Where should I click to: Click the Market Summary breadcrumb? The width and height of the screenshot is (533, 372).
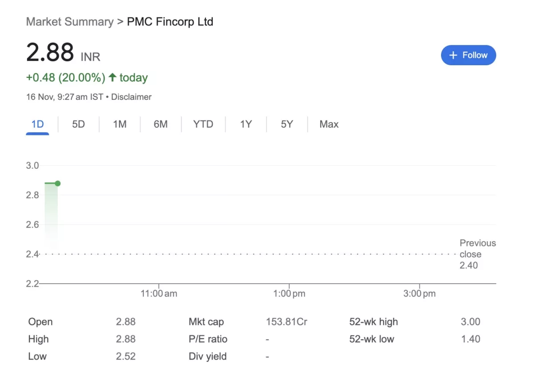pos(70,22)
